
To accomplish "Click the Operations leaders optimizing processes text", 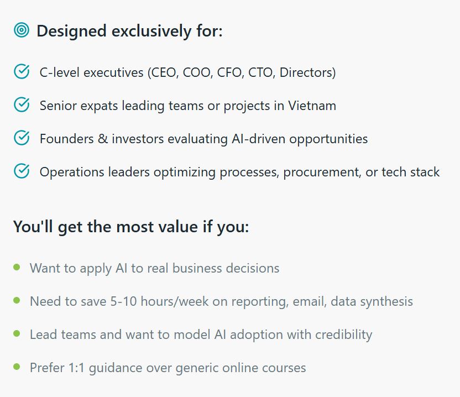I will pos(239,172).
